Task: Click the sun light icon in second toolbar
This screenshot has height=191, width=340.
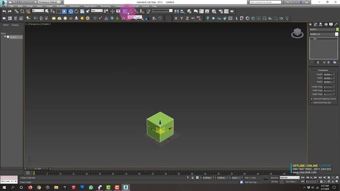Action: pos(82,19)
